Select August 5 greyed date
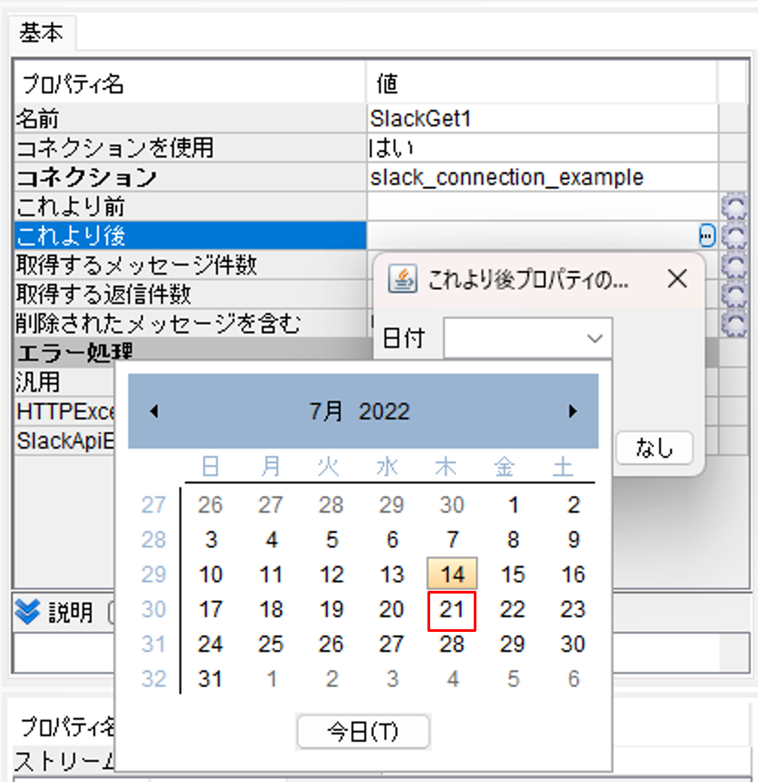 pyautogui.click(x=513, y=679)
